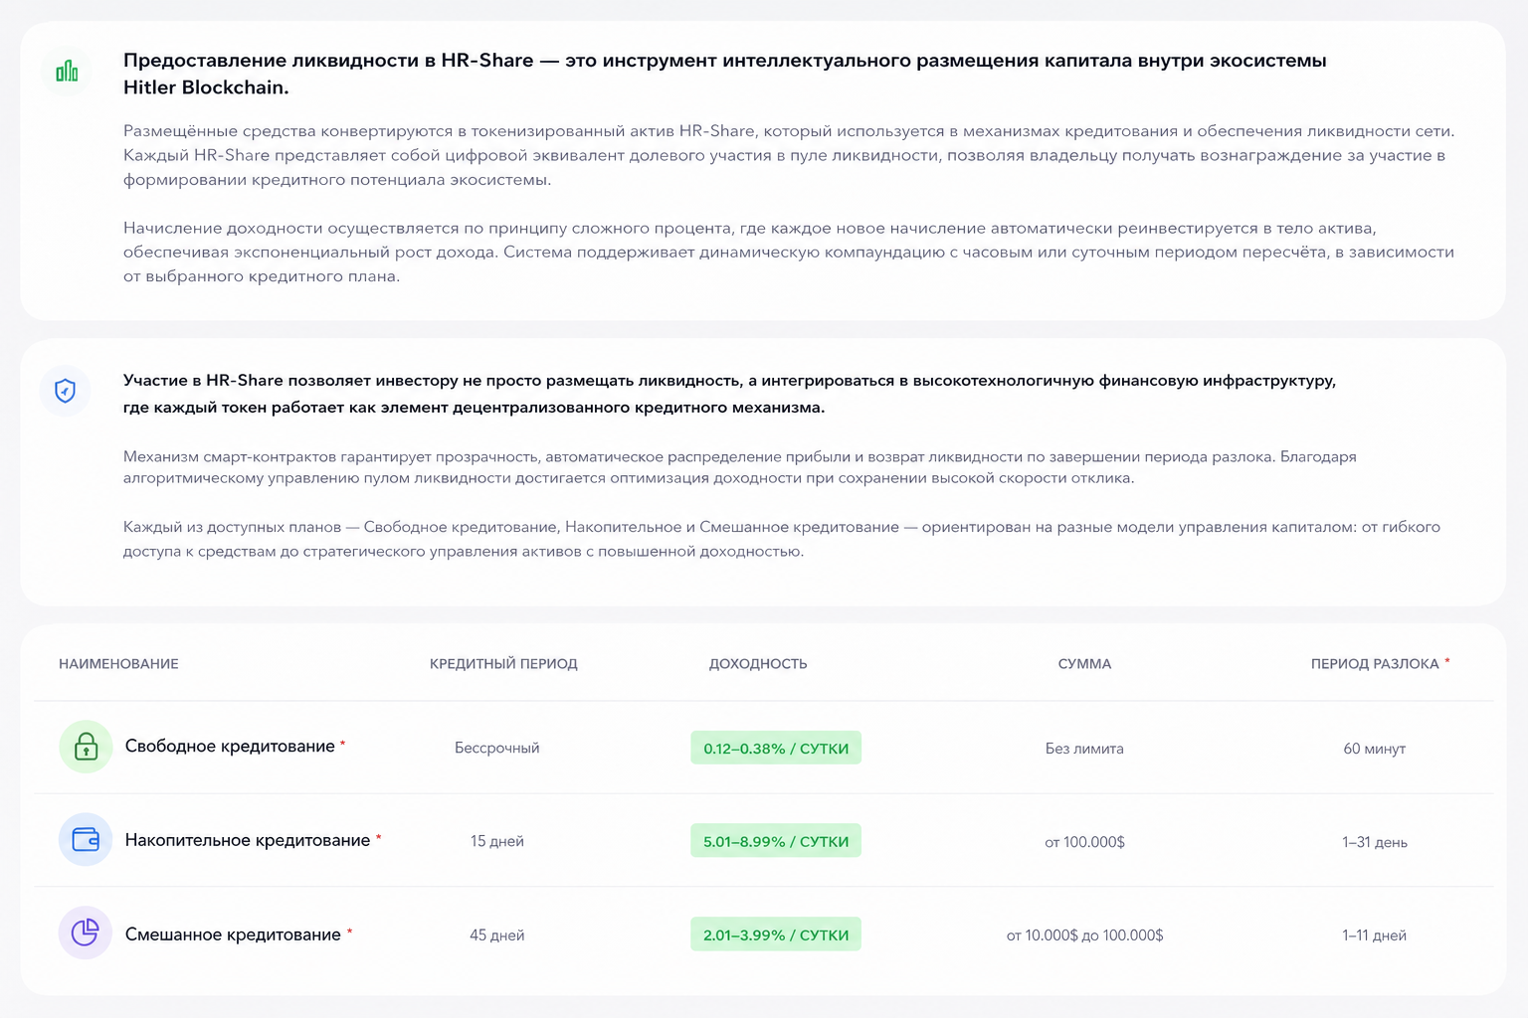This screenshot has width=1528, height=1018.
Task: Click the 1–11 дней unlock period cell
Action: click(1375, 935)
